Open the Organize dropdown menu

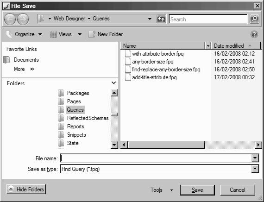tap(24, 34)
